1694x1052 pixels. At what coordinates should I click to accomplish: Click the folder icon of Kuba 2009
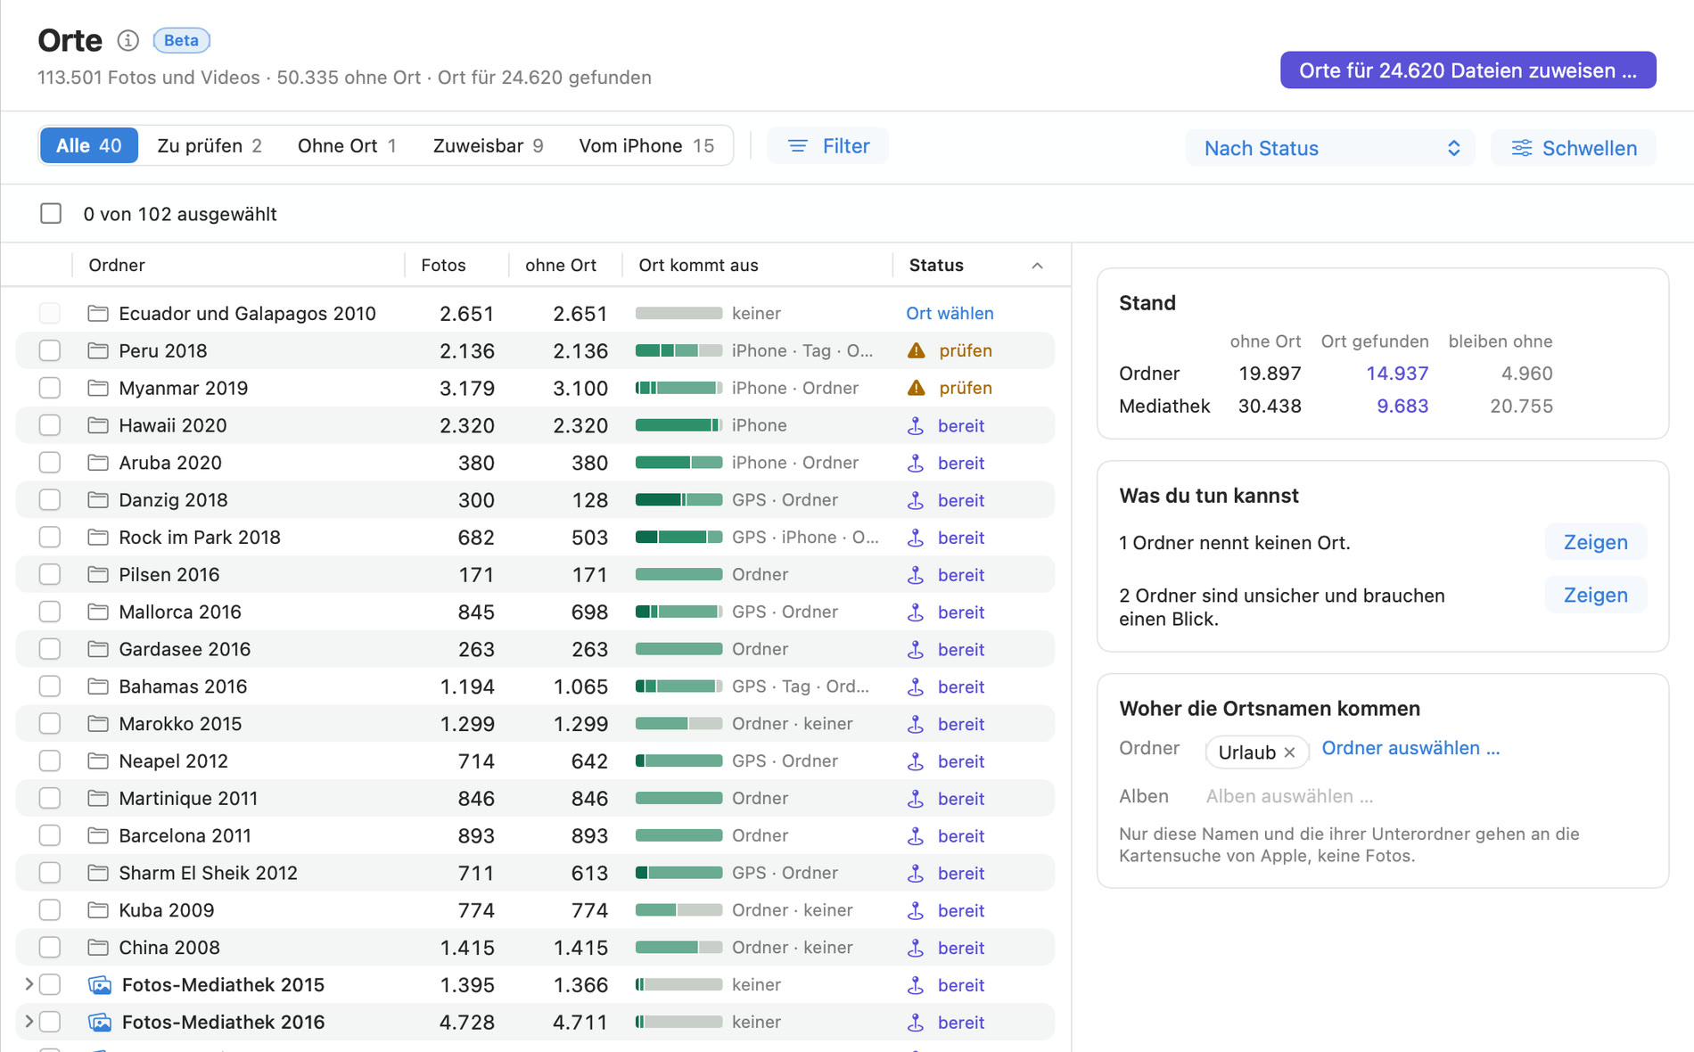click(98, 910)
